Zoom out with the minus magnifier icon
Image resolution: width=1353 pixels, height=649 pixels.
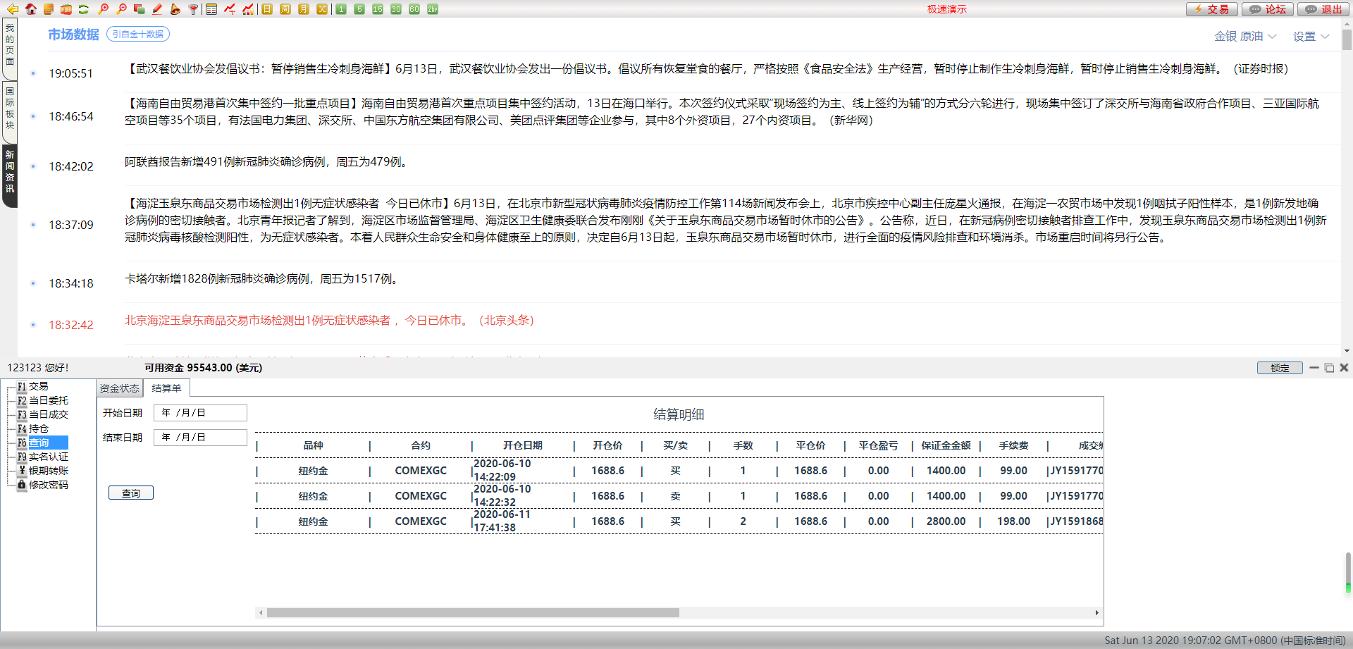(x=121, y=9)
